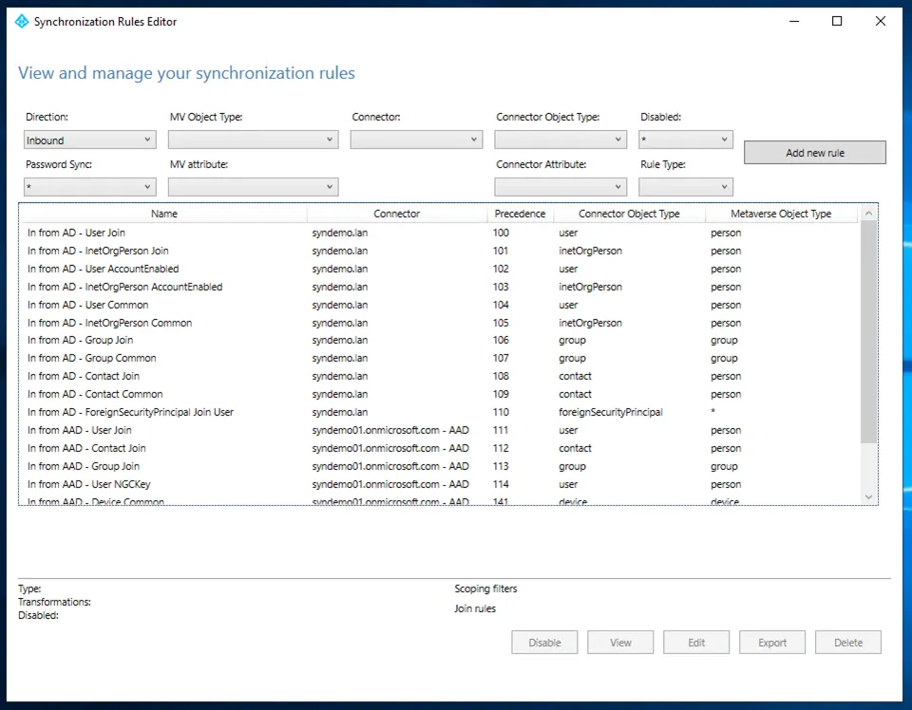Expand the Password Sync dropdown
Screen dimensions: 912x710
[89, 187]
